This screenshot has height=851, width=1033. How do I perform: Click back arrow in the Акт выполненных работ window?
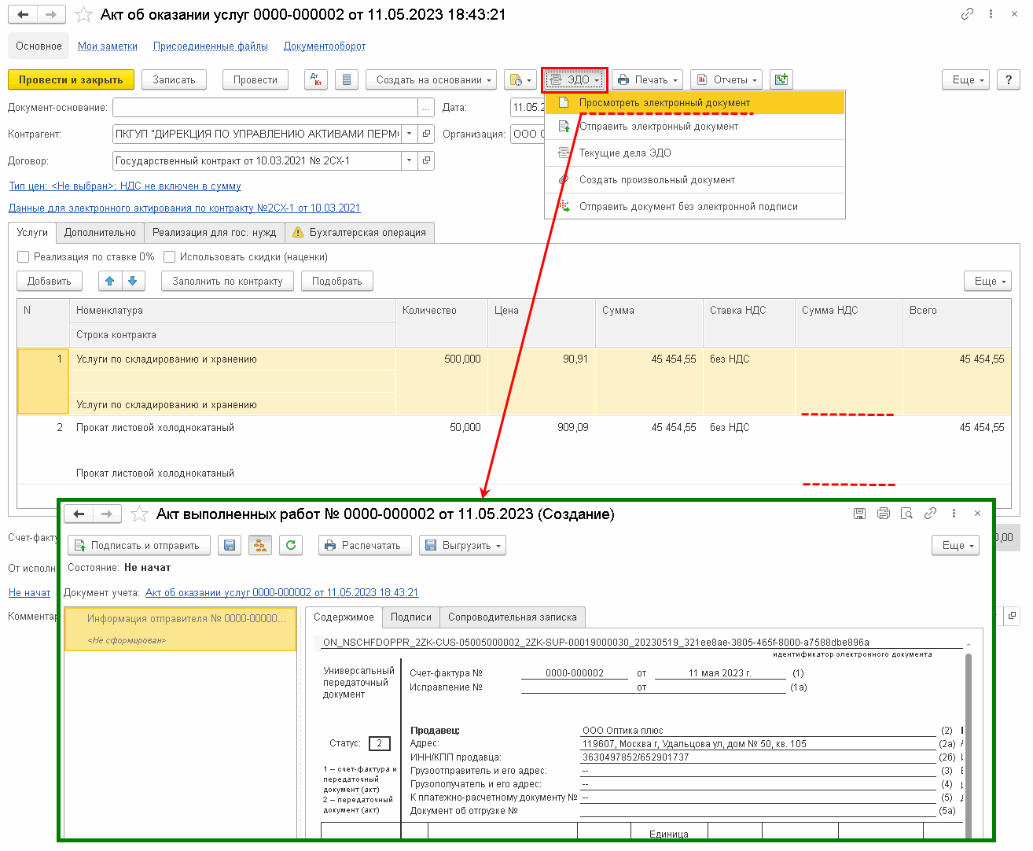(x=79, y=514)
